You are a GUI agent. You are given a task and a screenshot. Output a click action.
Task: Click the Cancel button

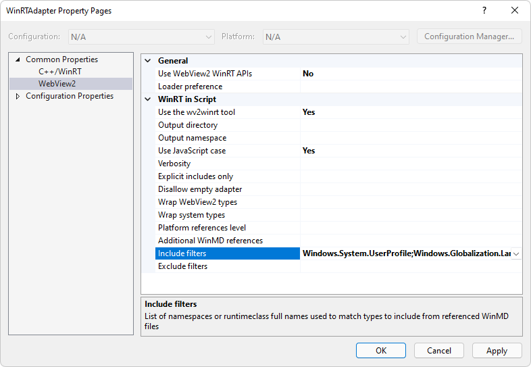(439, 350)
